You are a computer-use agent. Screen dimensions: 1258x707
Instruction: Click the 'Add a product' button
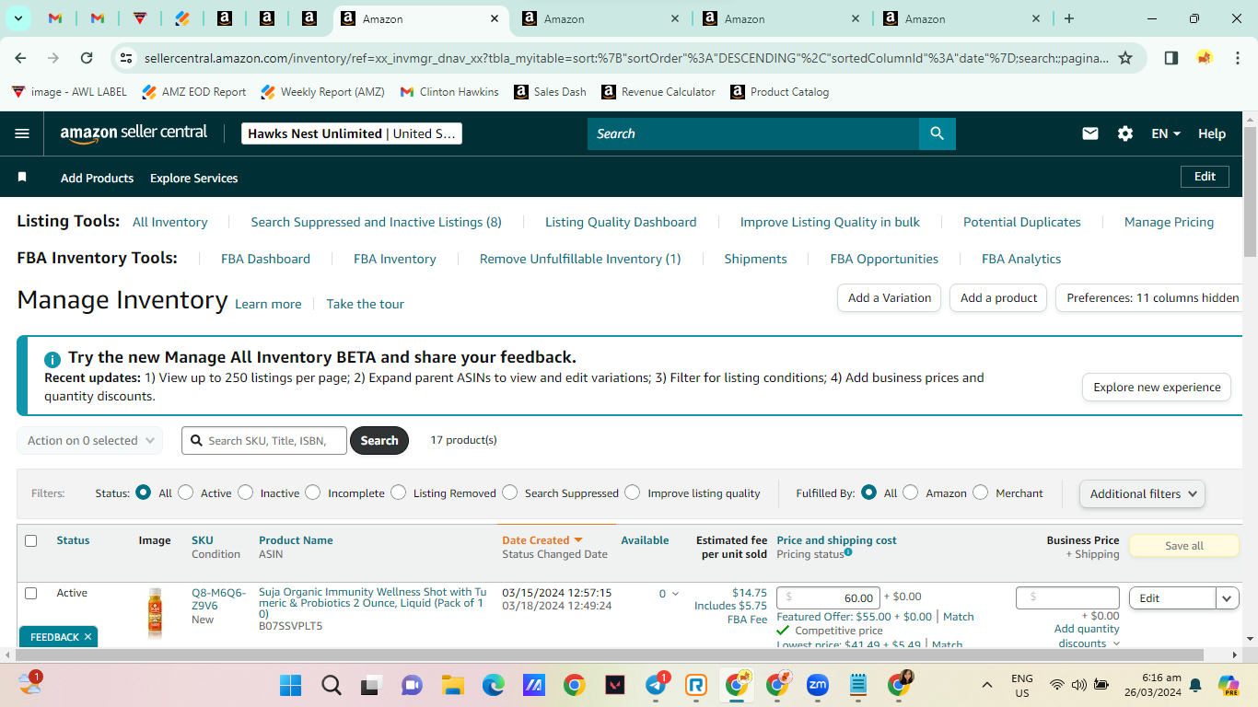coord(998,298)
